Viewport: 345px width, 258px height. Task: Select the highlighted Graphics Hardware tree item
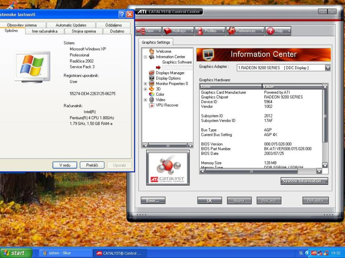click(x=177, y=68)
